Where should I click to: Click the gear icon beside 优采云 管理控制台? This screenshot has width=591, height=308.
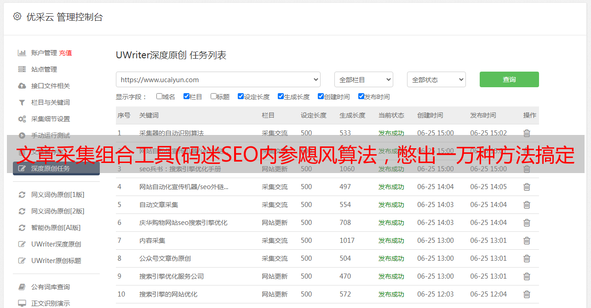coord(17,17)
